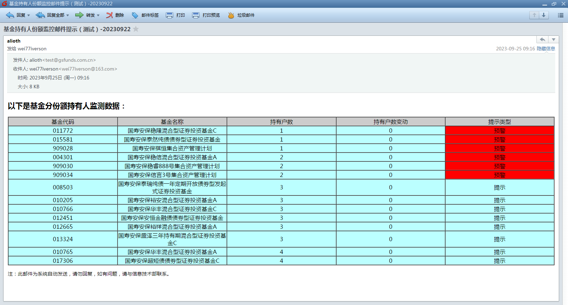The image size is (568, 305).
Task: Restore the window with title bar button
Action: pyautogui.click(x=554, y=4)
